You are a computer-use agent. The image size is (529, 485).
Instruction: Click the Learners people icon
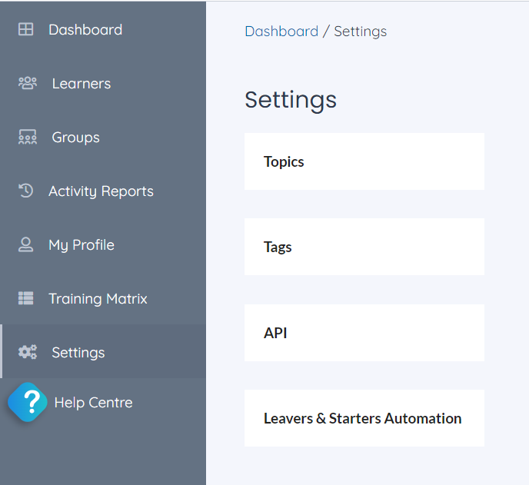coord(28,83)
